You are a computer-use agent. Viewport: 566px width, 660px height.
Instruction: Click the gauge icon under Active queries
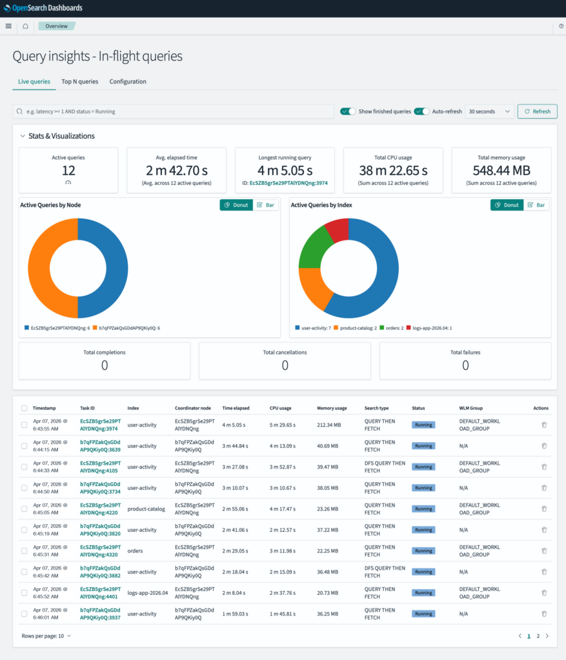(68, 182)
